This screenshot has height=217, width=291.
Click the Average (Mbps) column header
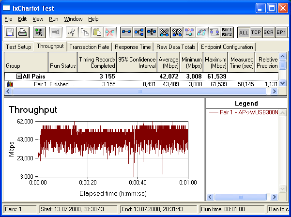(x=168, y=62)
